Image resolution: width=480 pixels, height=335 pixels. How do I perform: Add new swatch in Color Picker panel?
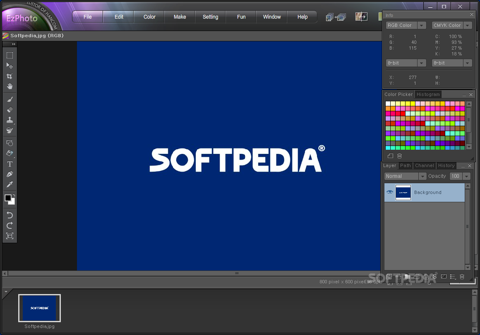[x=390, y=156]
